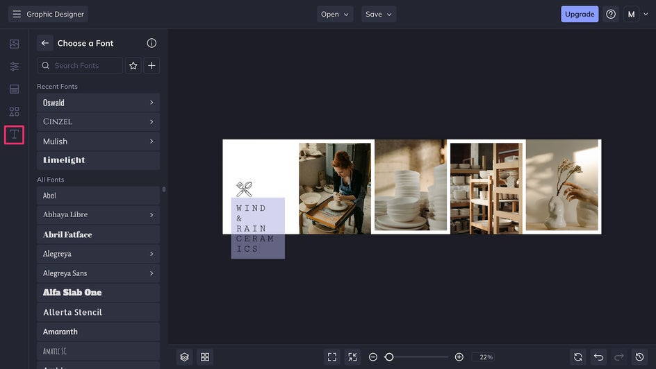Undo the last action

point(599,357)
